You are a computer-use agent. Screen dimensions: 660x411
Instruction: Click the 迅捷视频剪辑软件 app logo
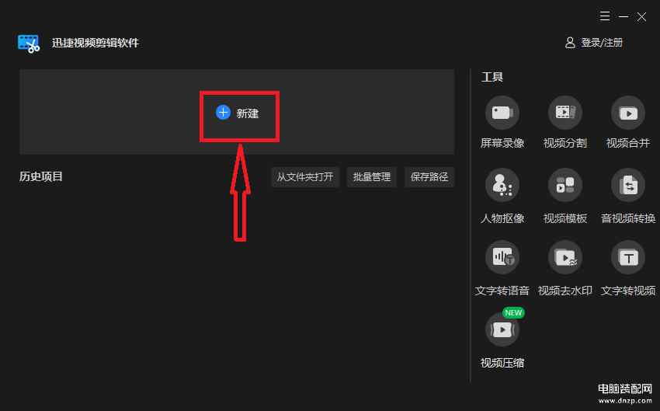29,44
